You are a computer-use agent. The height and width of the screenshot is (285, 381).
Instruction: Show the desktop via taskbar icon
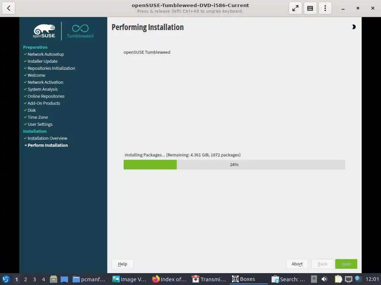click(64, 279)
